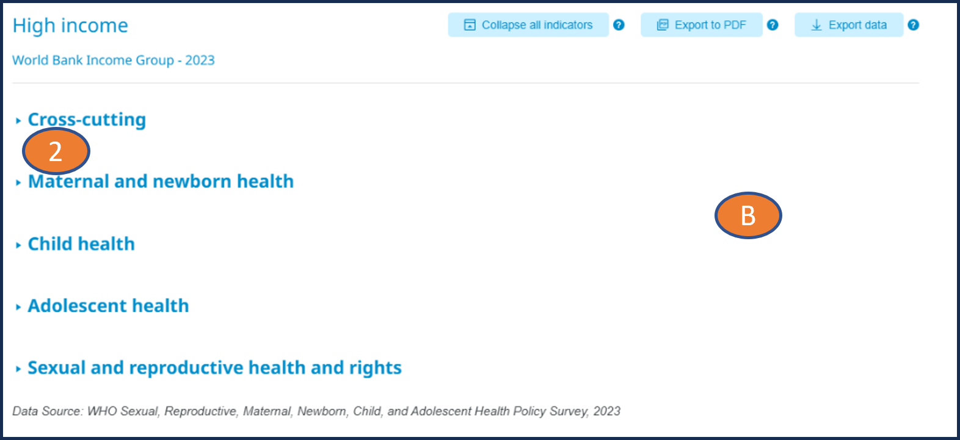Screen dimensions: 960x440
Task: Expand the Child health arrow
Action: tap(18, 245)
